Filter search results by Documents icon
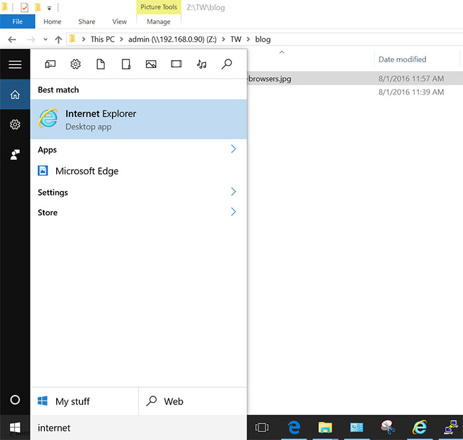Image resolution: width=463 pixels, height=440 pixels. click(x=101, y=64)
